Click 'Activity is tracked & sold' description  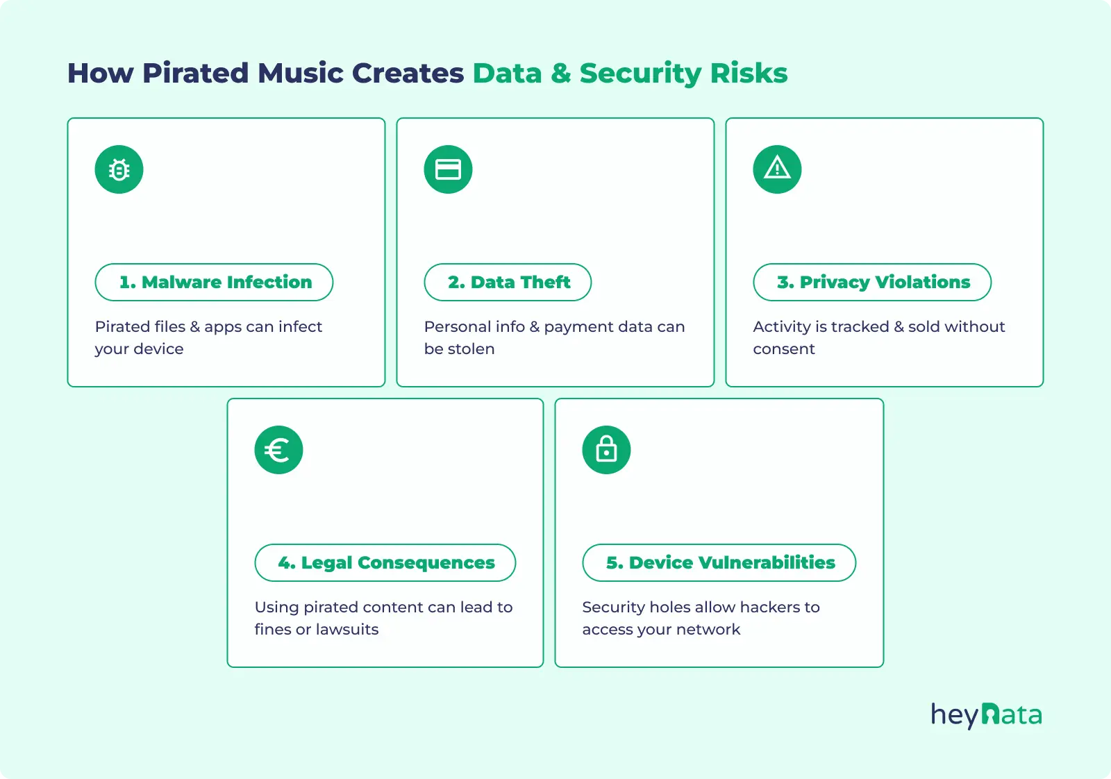(x=878, y=337)
